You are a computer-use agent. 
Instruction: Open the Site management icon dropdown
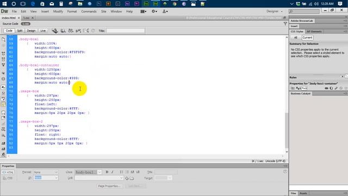[x=165, y=11]
